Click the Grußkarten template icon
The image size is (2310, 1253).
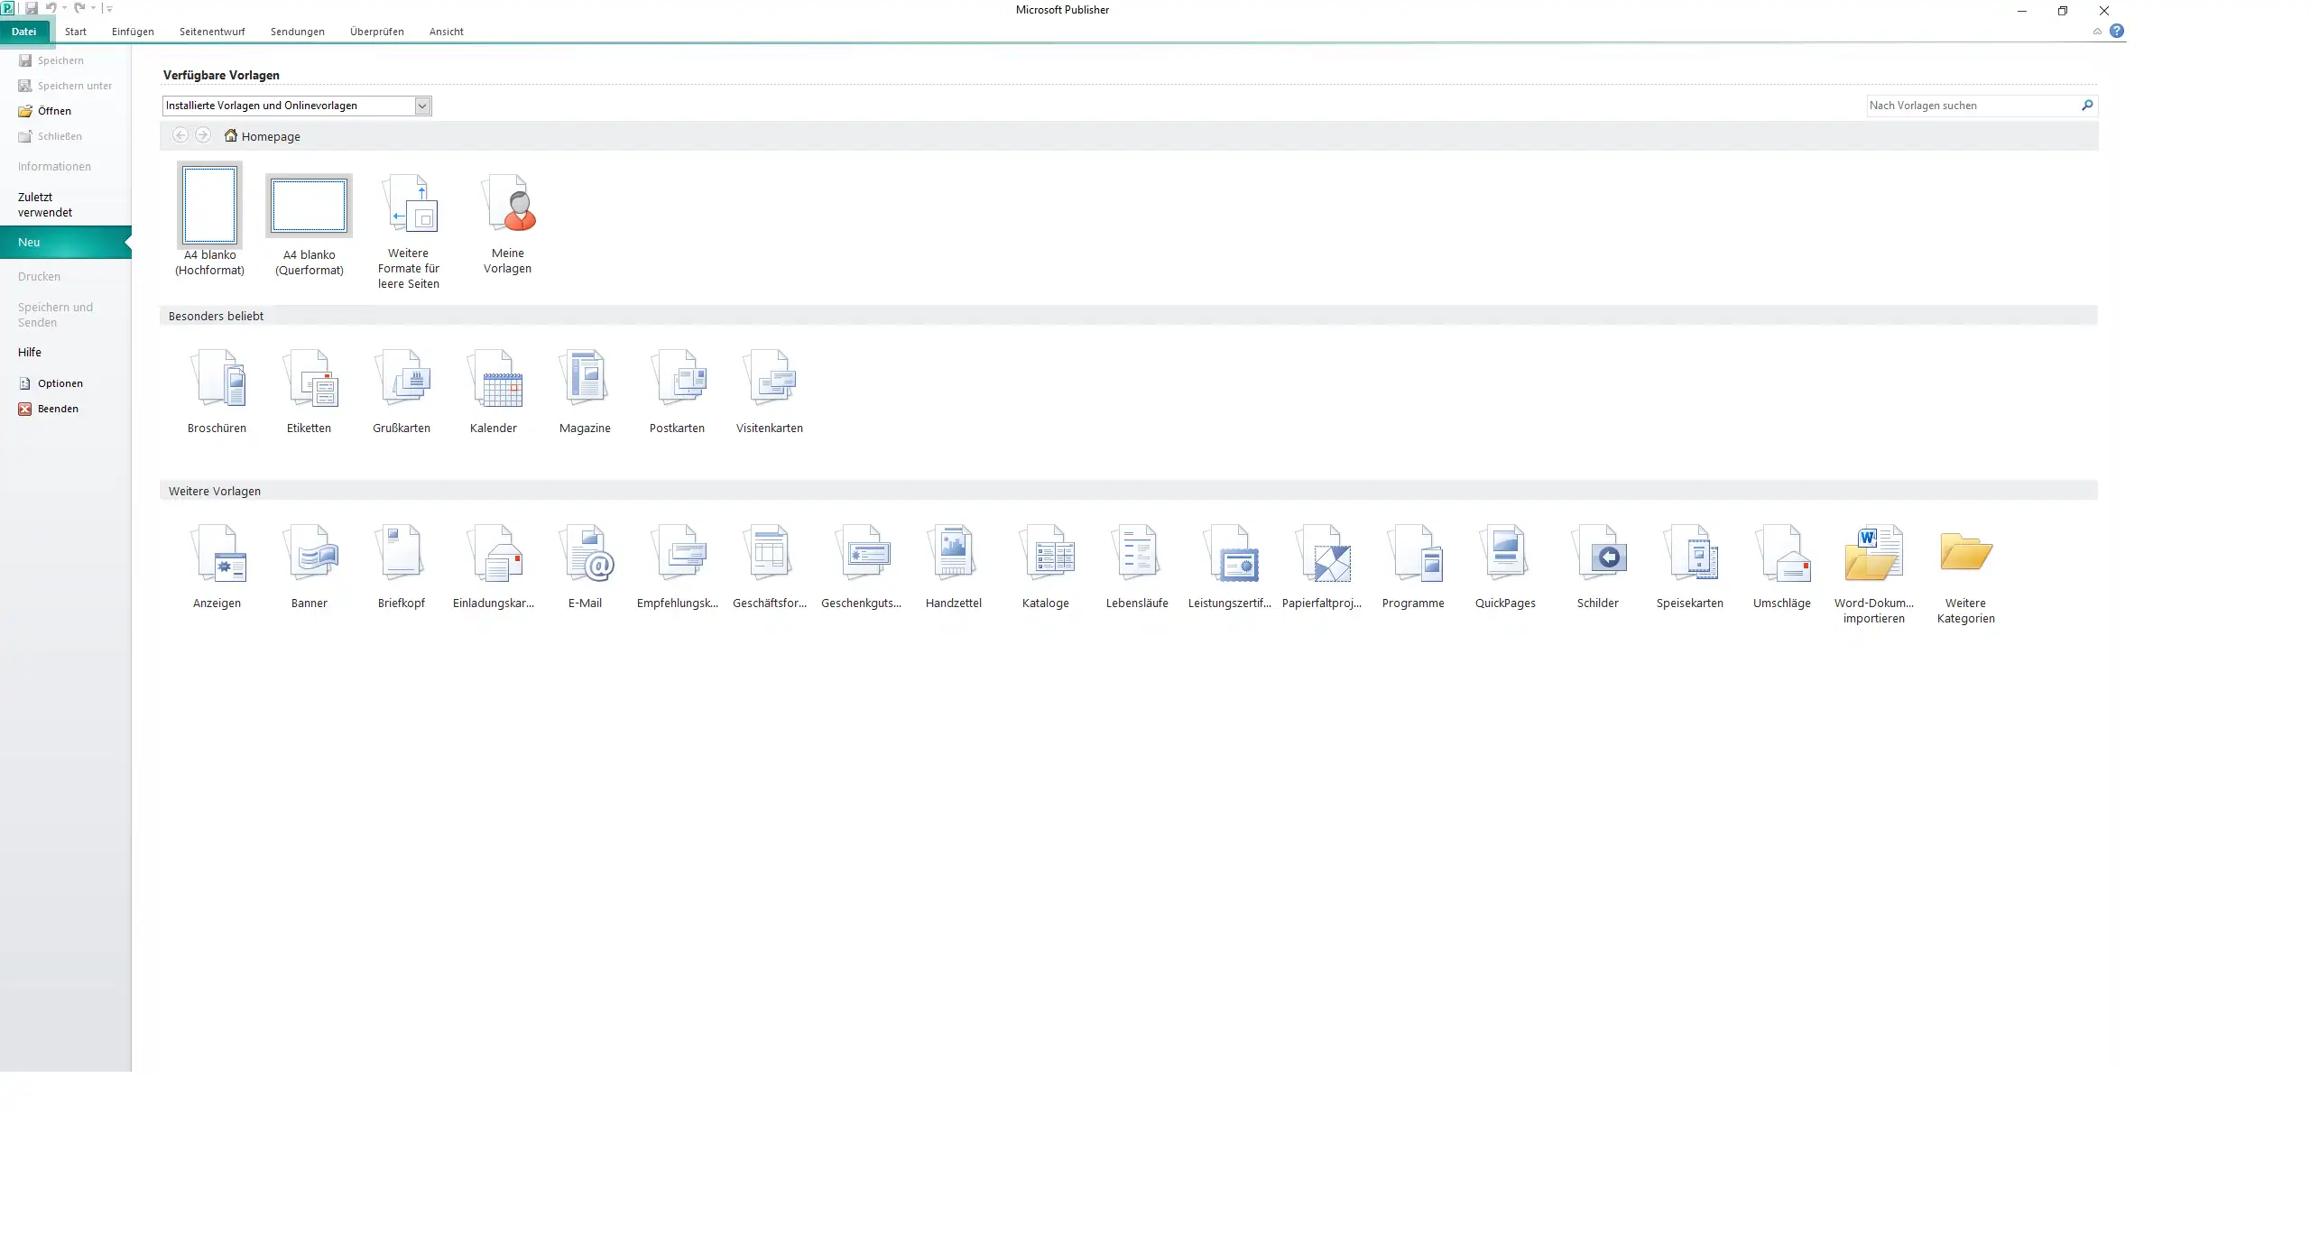[402, 379]
